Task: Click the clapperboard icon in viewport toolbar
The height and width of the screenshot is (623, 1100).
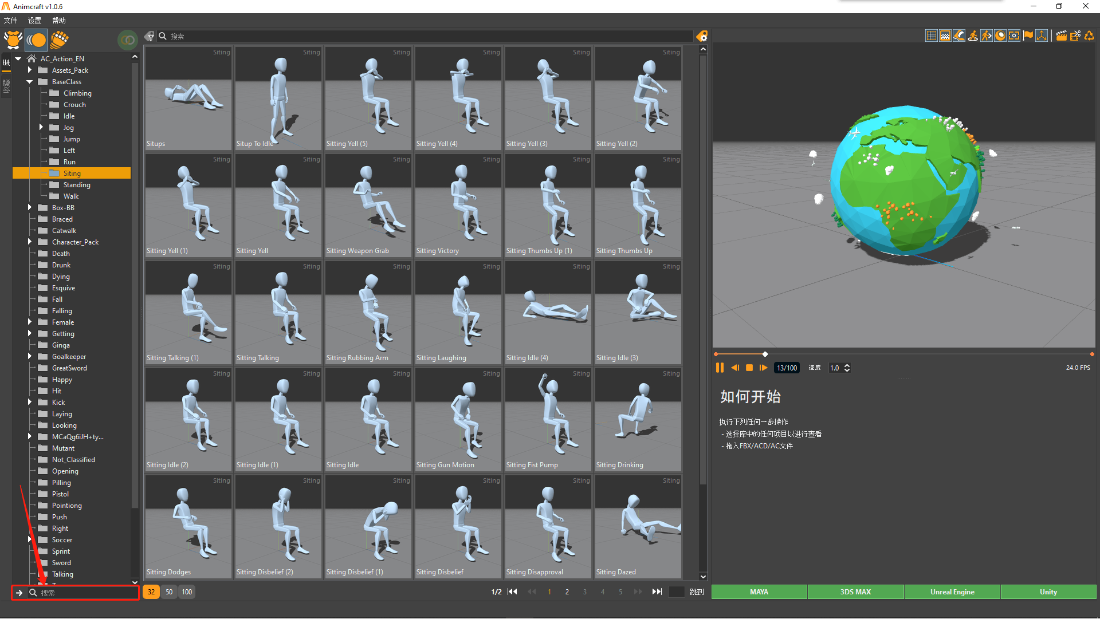Action: [x=1061, y=36]
